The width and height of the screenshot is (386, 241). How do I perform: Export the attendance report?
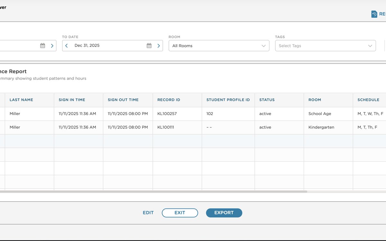[224, 213]
